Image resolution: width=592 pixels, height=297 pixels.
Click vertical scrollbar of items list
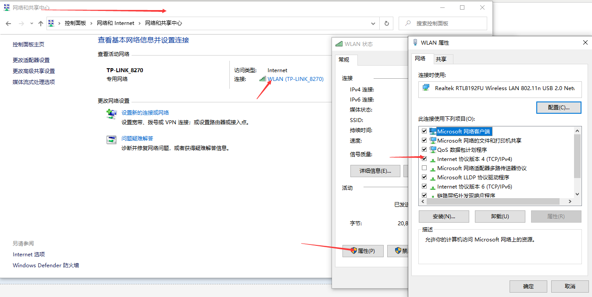point(577,156)
